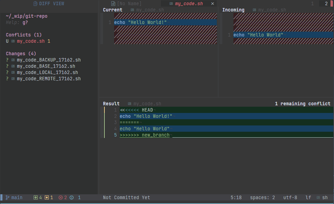Click file icon in Current pane winbar
The image size is (334, 204).
click(x=132, y=10)
